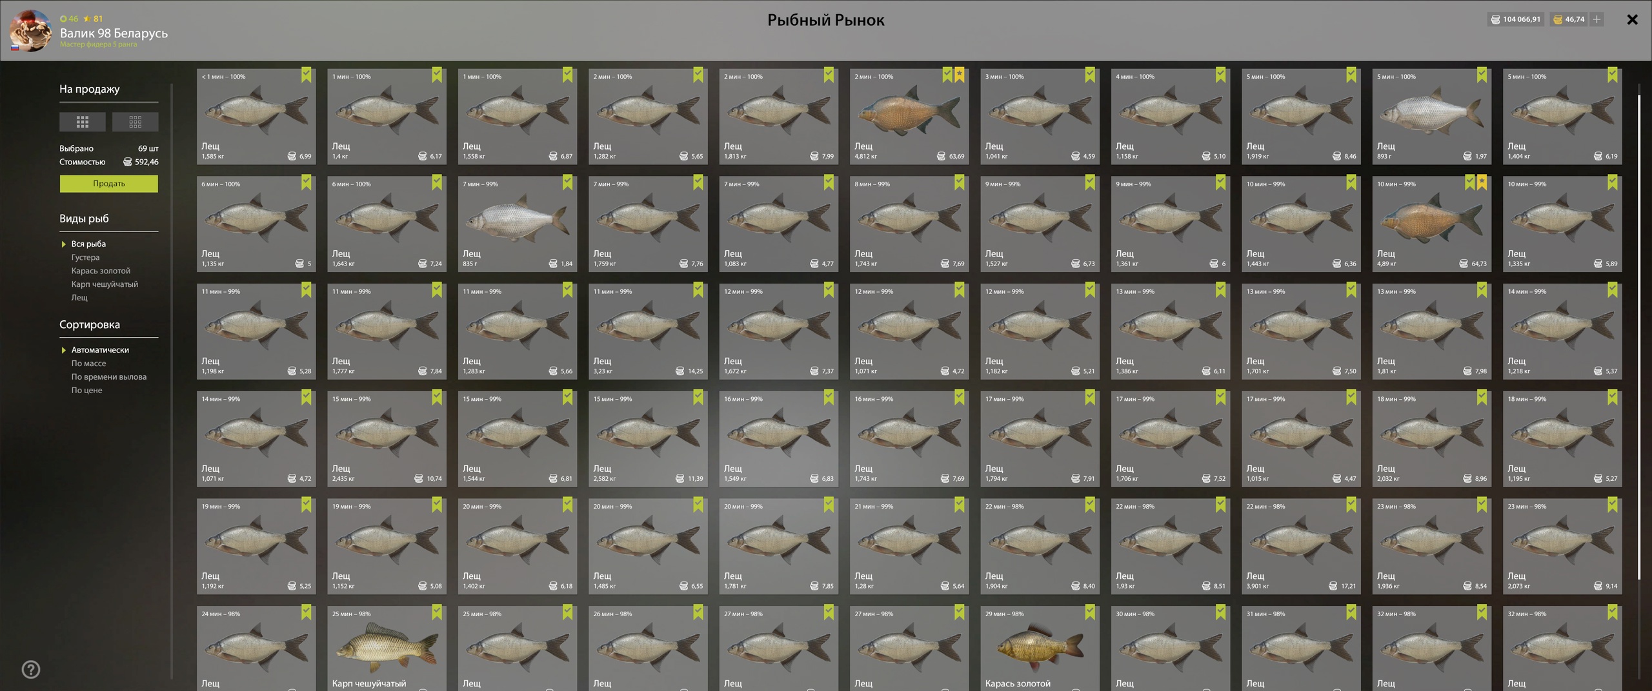Toggle selection ribbon on 835 g Лещ
Viewport: 1652px width, 691px height.
[567, 182]
